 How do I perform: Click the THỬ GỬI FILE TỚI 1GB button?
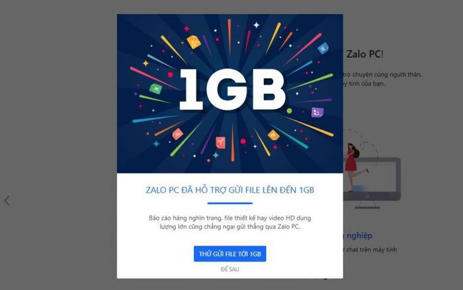(x=230, y=254)
